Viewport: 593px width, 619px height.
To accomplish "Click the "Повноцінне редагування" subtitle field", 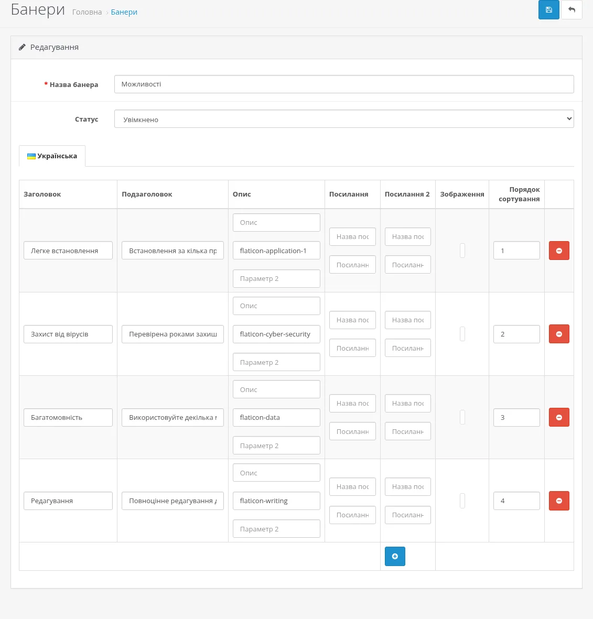I will pos(172,501).
